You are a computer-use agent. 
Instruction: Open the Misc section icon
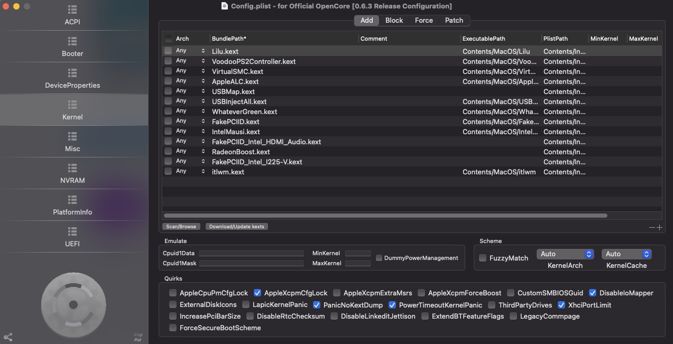point(72,136)
